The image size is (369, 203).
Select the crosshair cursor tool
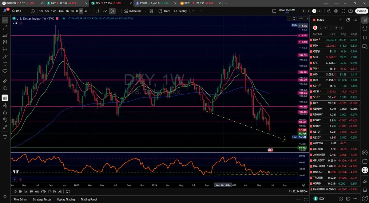[x=5, y=20]
